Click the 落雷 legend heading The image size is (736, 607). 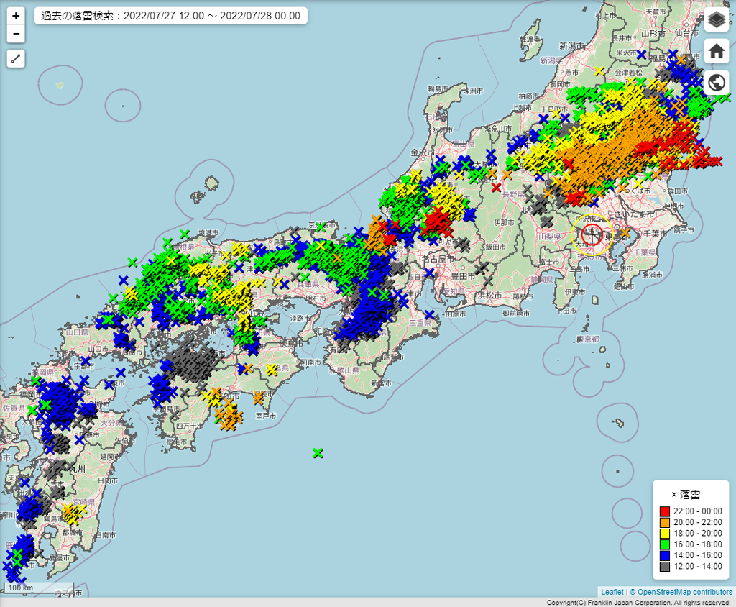(x=690, y=495)
